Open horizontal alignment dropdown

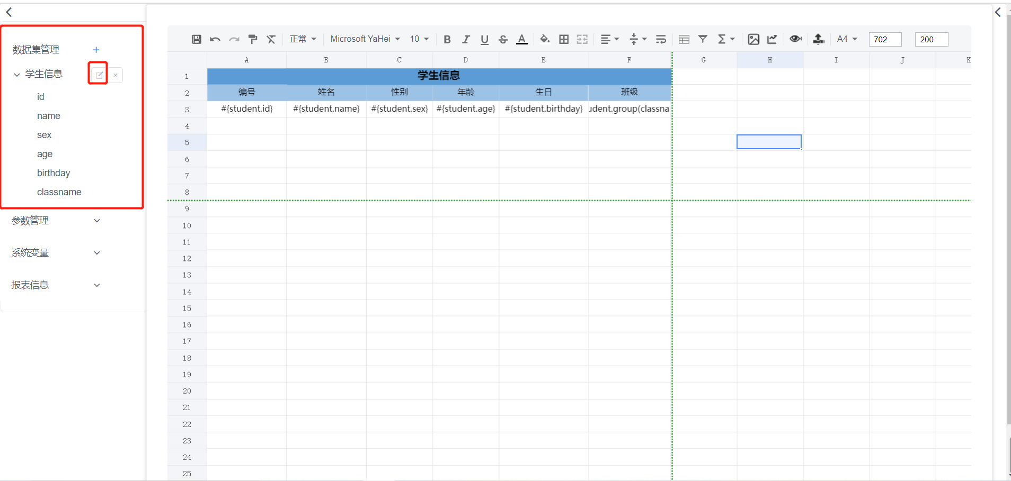610,39
